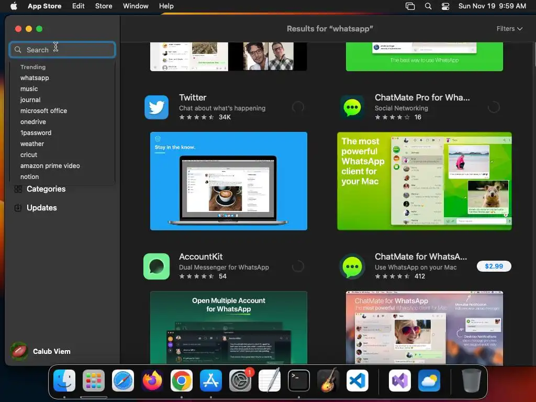The image size is (536, 402).
Task: Click the Categories grid icon
Action: (18, 189)
